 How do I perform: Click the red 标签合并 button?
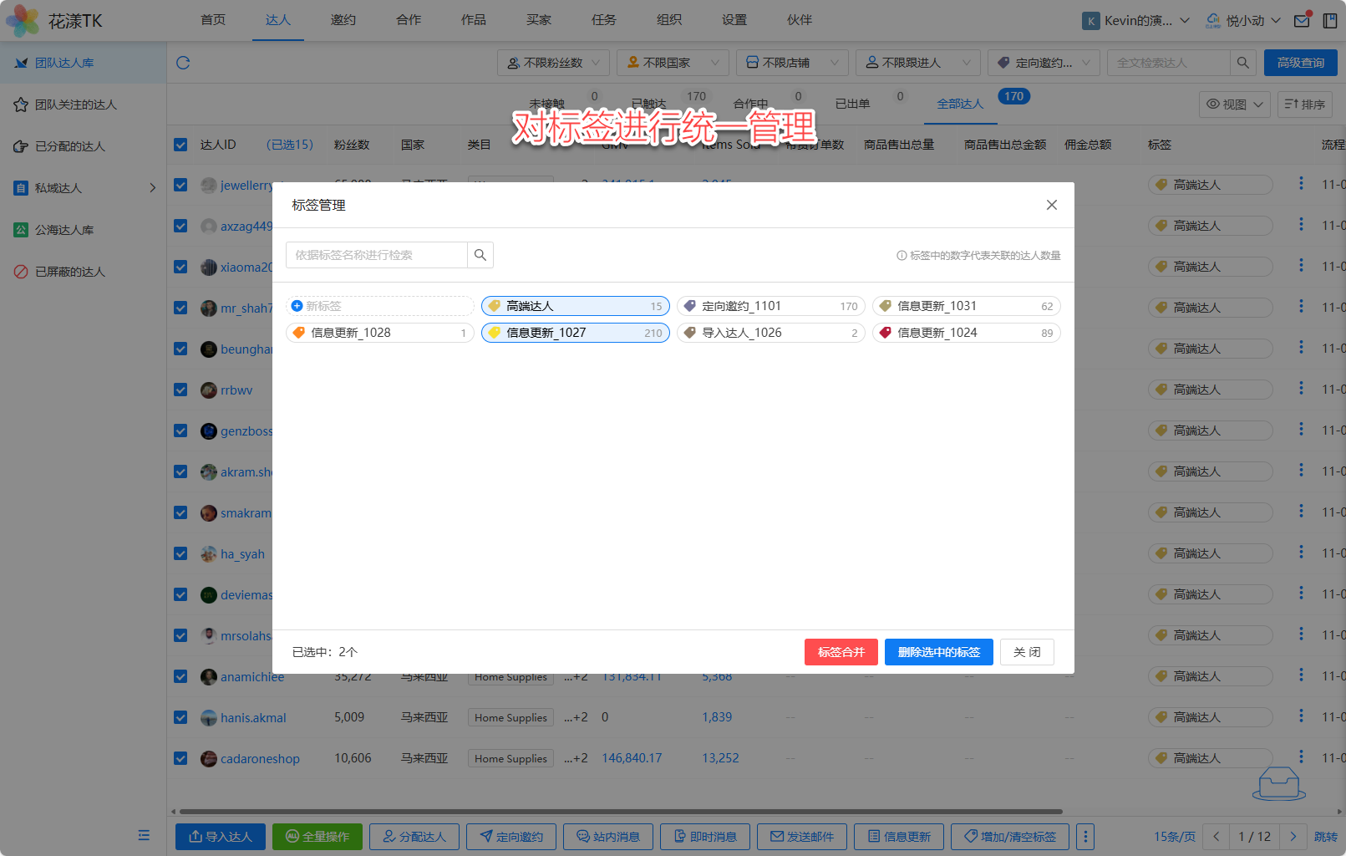(x=841, y=652)
